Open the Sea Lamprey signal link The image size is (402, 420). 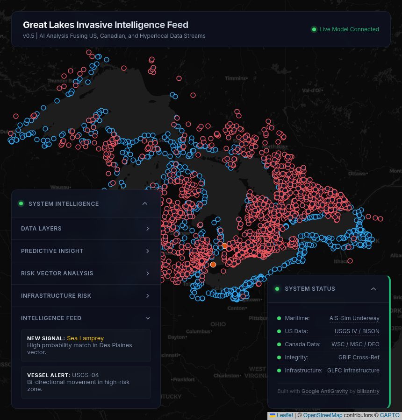[x=86, y=338]
